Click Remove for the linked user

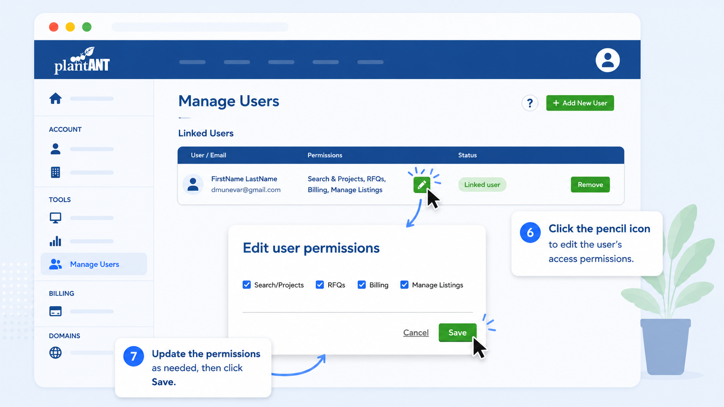coord(590,185)
